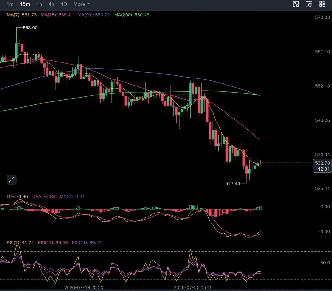Click the MA(7): 531.73 indicator label

pyautogui.click(x=22, y=15)
